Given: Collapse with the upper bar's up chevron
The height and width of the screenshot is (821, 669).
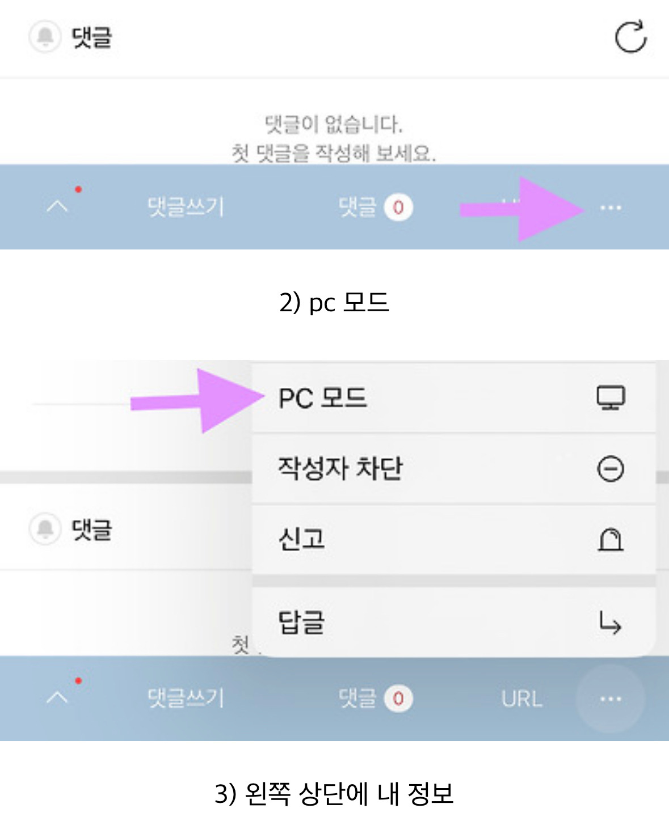Looking at the screenshot, I should pyautogui.click(x=57, y=206).
